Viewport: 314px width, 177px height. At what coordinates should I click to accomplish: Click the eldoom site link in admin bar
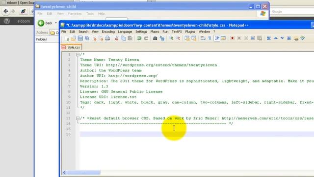pyautogui.click(x=24, y=21)
